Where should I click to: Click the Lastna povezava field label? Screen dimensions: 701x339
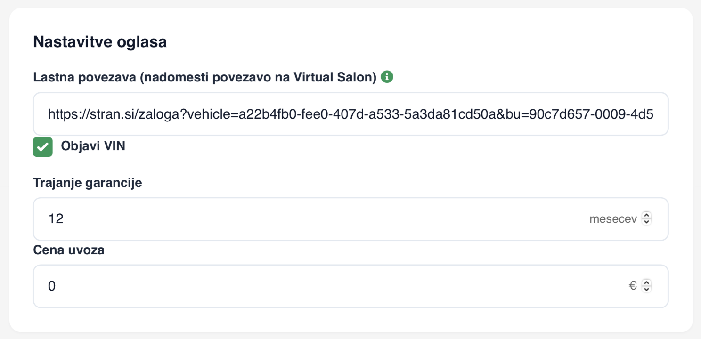[205, 77]
